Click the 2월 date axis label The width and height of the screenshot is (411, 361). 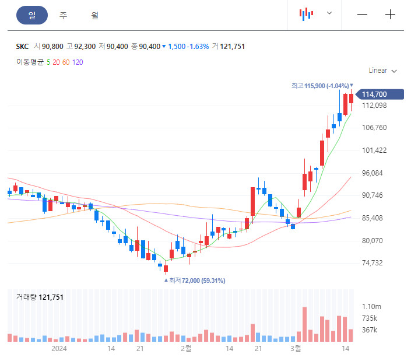[186, 349]
